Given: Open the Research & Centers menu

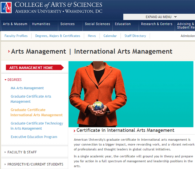Looking at the screenshot, I should (x=157, y=24).
